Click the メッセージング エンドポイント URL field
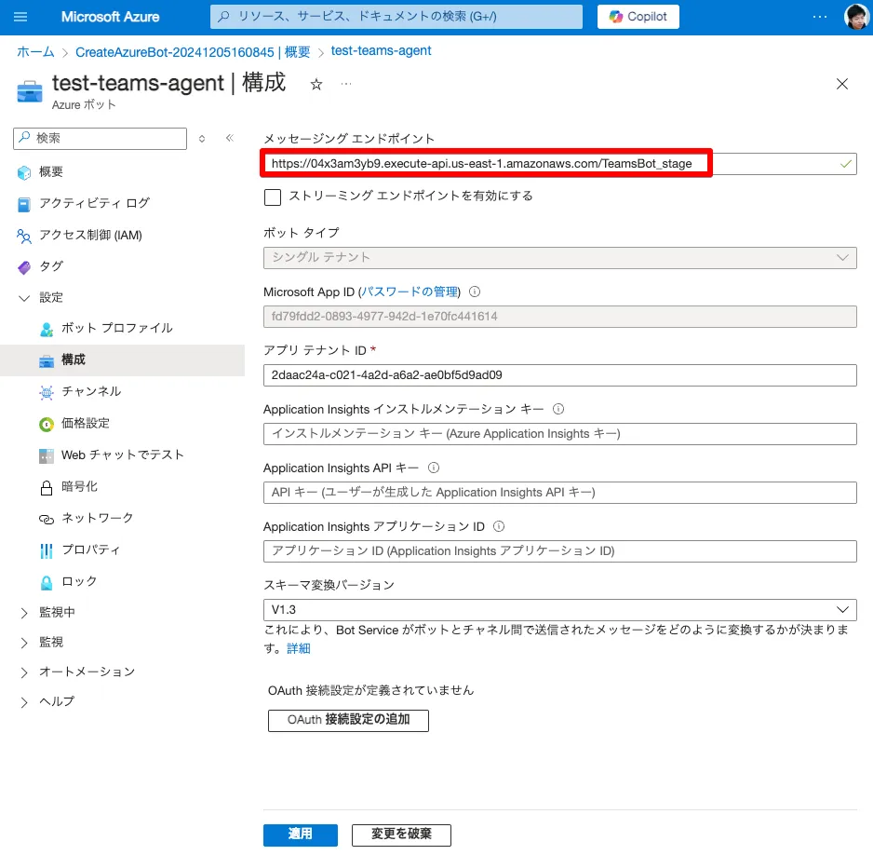This screenshot has height=855, width=873. (x=559, y=164)
